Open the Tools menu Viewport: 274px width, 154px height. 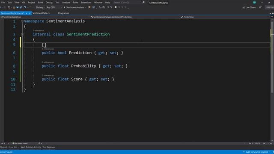click(75, 3)
